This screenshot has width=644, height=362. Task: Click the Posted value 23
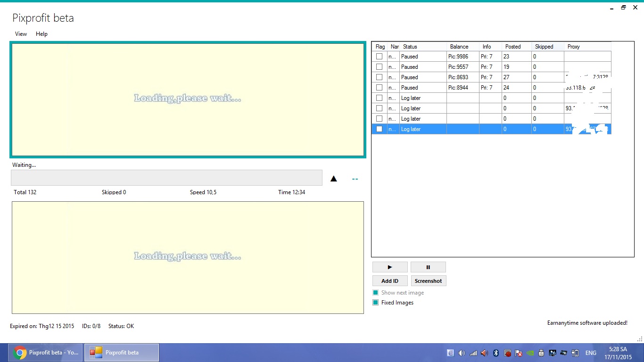pyautogui.click(x=506, y=57)
